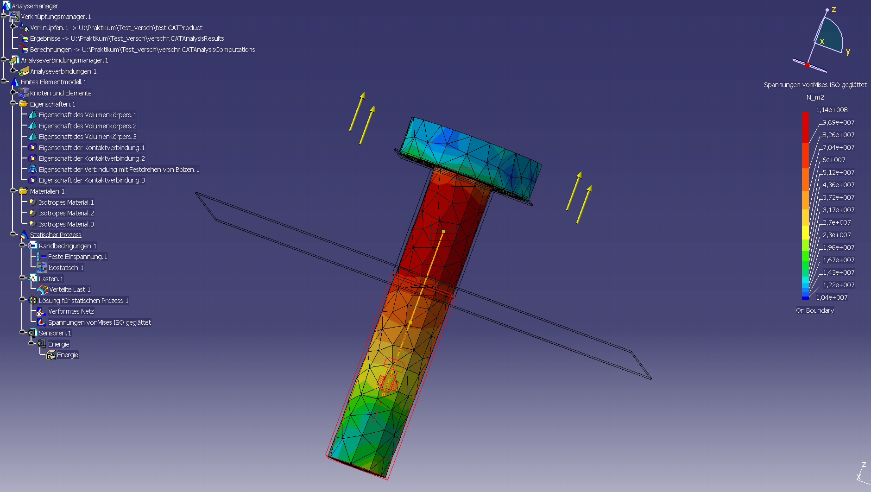This screenshot has width=871, height=492.
Task: Collapse the Sensoren.1 node
Action: 22,332
